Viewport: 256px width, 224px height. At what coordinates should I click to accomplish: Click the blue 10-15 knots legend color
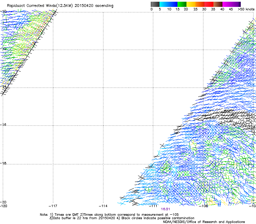point(173,4)
